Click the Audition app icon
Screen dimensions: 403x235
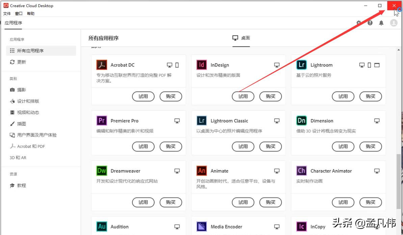(x=102, y=227)
